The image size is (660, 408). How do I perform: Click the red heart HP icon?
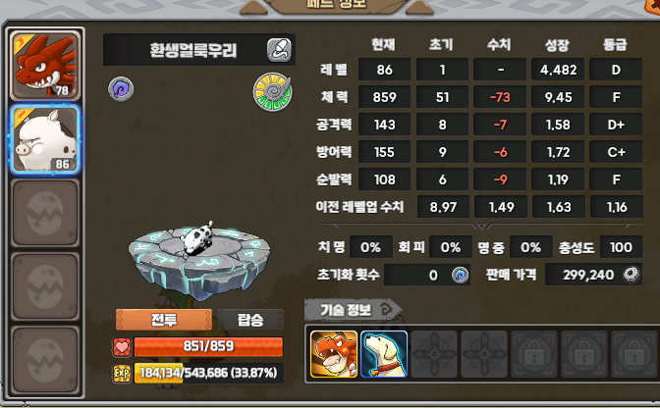click(122, 347)
